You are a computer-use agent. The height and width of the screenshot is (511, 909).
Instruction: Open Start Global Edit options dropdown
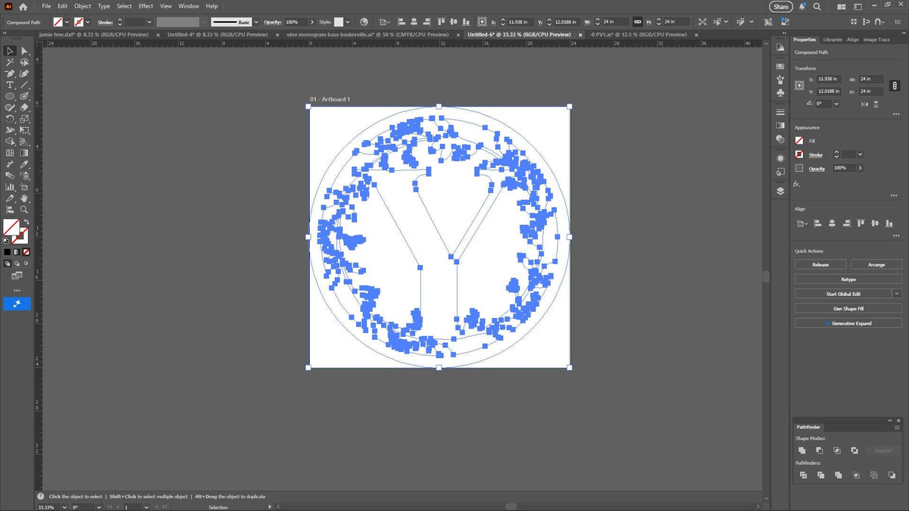tap(897, 294)
